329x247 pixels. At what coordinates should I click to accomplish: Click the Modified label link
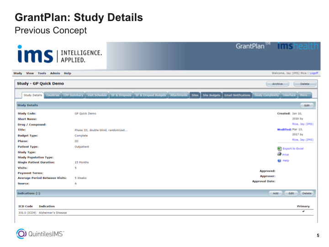(284, 129)
